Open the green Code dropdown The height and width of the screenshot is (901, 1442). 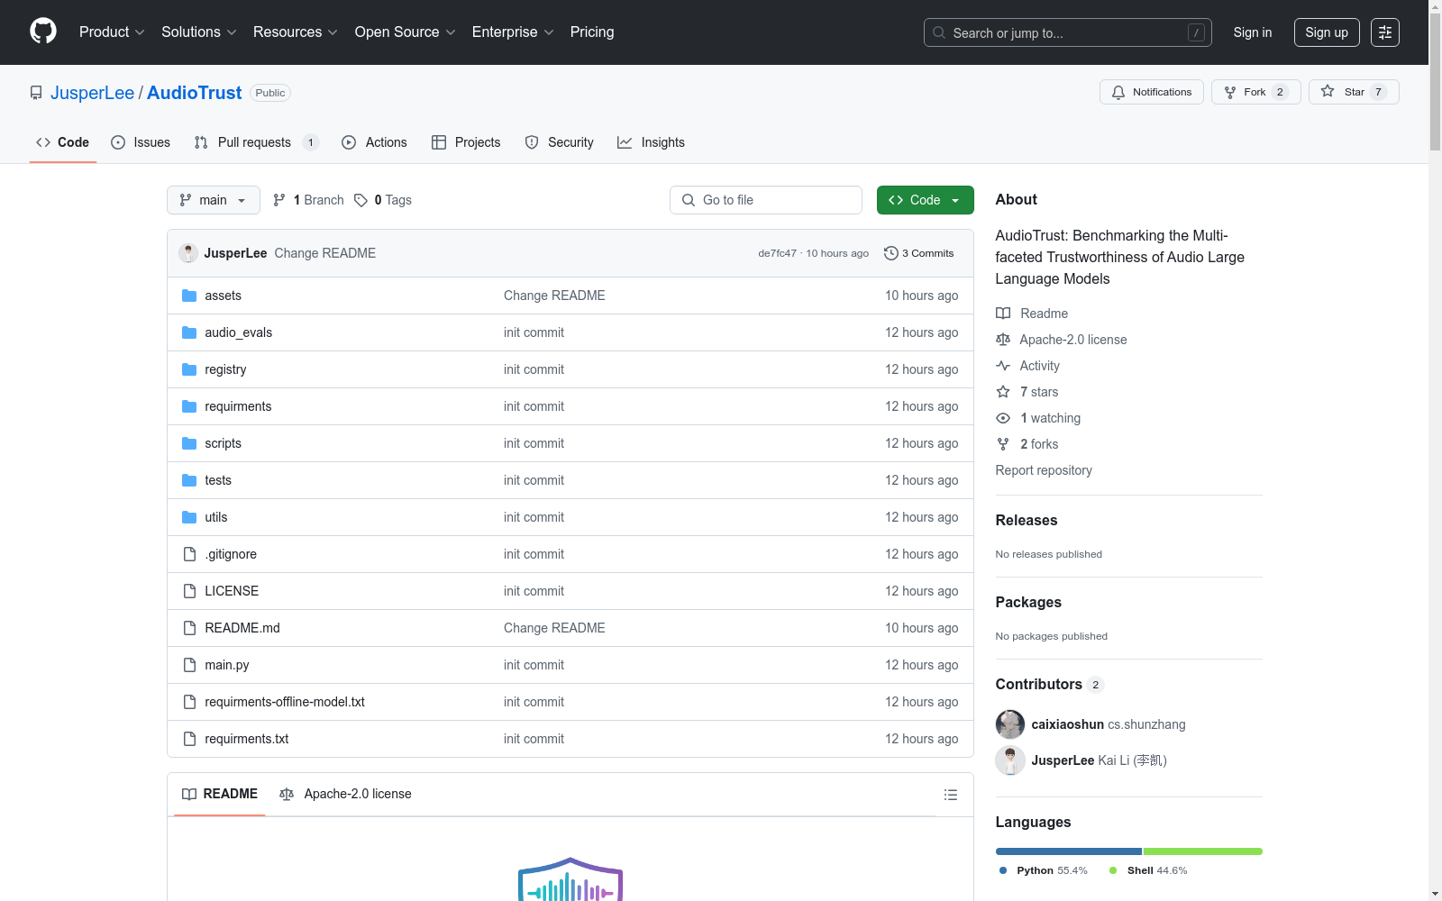(926, 200)
